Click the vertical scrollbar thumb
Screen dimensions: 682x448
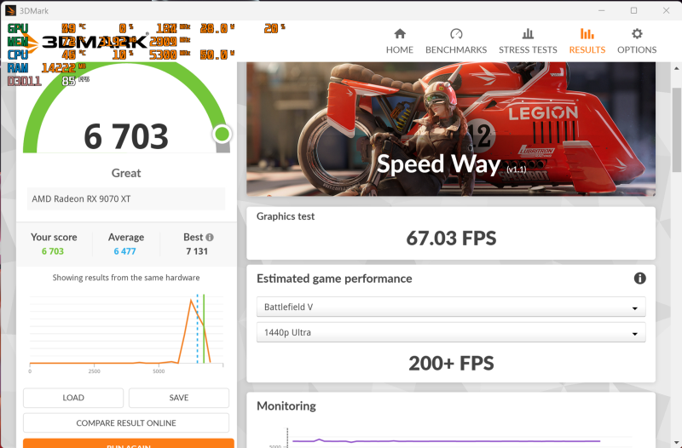click(x=676, y=129)
